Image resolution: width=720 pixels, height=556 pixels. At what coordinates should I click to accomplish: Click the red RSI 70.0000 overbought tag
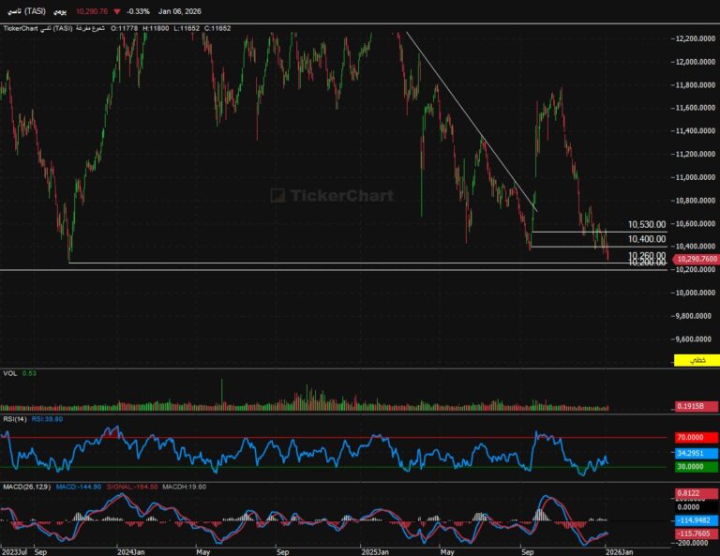point(696,437)
